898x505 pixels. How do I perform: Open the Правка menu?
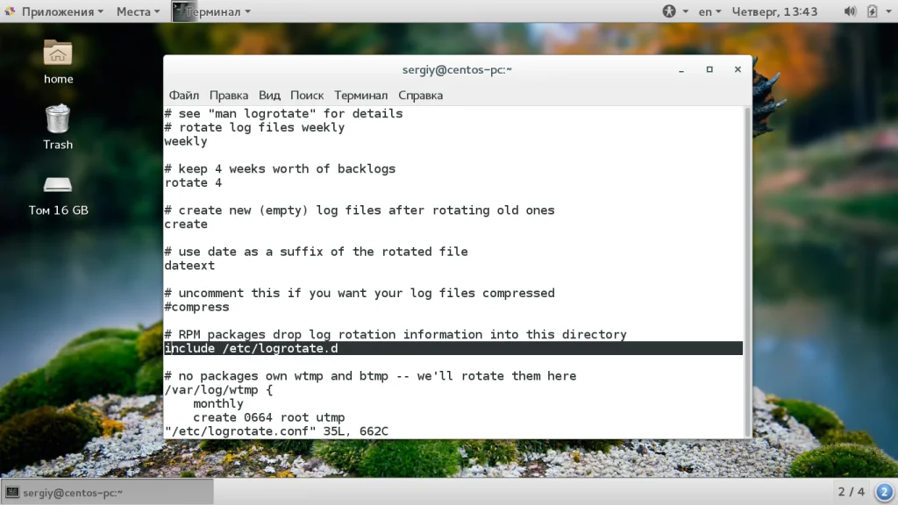click(229, 95)
